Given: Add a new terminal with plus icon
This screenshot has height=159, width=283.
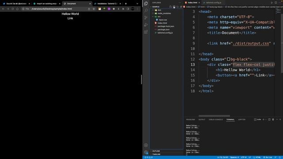Looking at the screenshot, I should tap(264, 119).
